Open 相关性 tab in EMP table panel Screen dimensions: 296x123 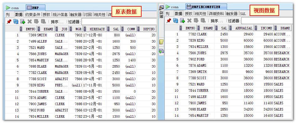click(x=100, y=14)
